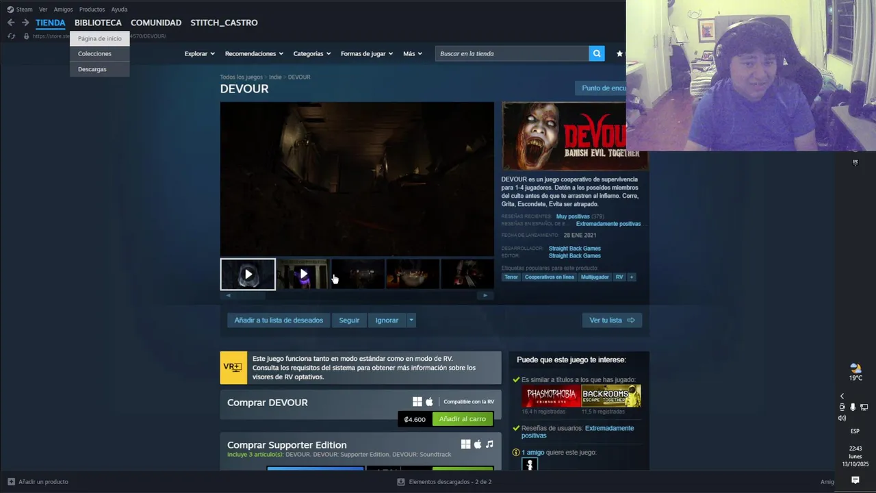Play the second trailer thumbnail
This screenshot has width=876, height=493.
pyautogui.click(x=303, y=274)
